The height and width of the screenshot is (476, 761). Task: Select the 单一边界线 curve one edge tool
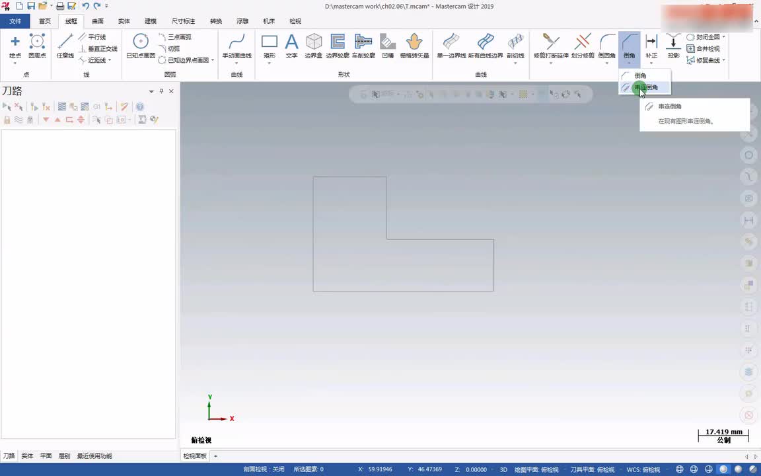(x=451, y=47)
